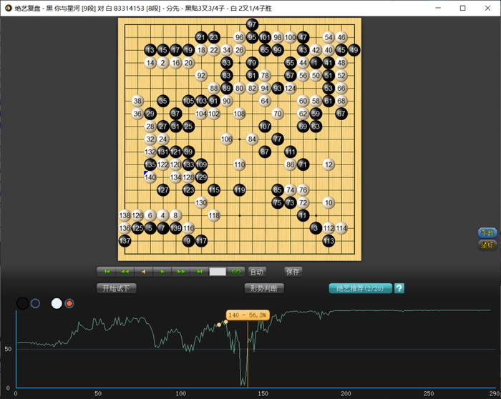The image size is (501, 399).
Task: Jump to the last move of the game
Action: (199, 272)
